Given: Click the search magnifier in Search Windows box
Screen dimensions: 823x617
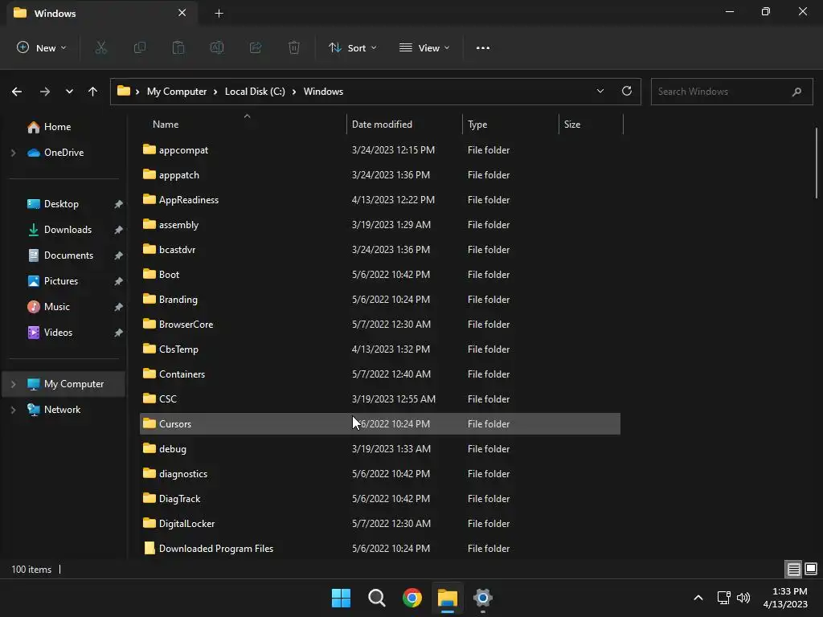Looking at the screenshot, I should (x=796, y=92).
